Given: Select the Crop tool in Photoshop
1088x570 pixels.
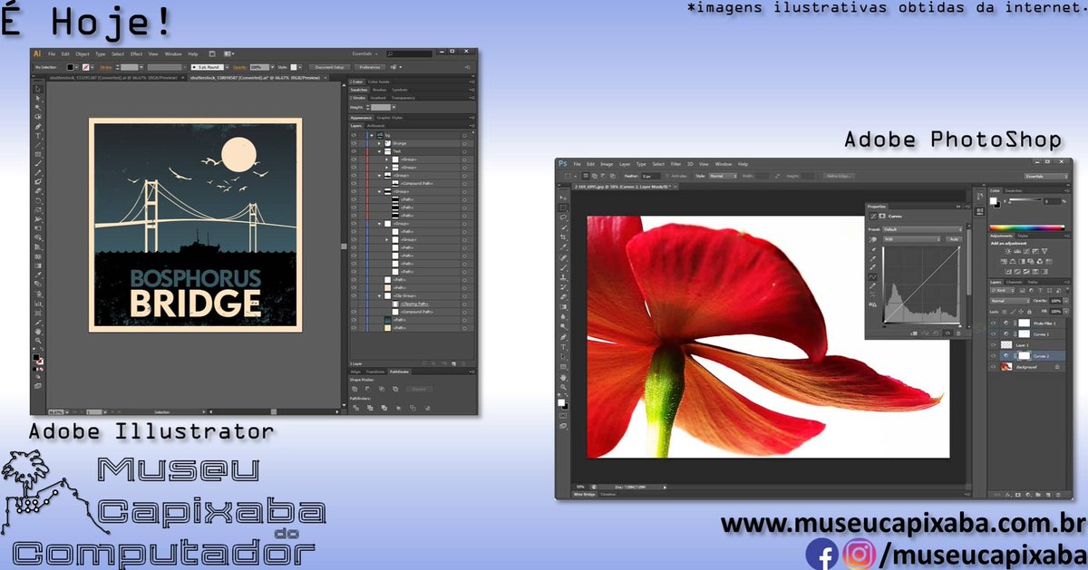Looking at the screenshot, I should coord(563,237).
